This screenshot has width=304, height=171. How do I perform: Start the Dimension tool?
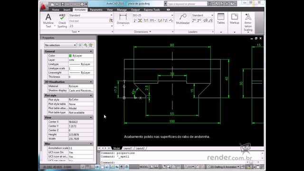(123, 19)
